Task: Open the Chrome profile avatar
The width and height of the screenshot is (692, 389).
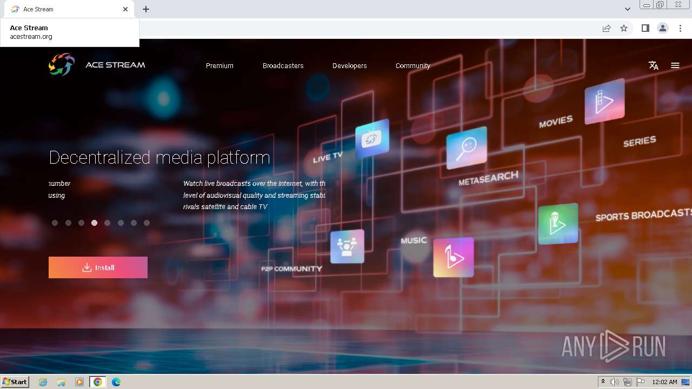Action: pyautogui.click(x=663, y=28)
